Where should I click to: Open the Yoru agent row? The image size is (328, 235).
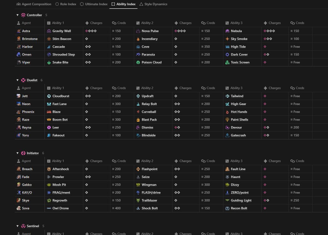pos(25,135)
